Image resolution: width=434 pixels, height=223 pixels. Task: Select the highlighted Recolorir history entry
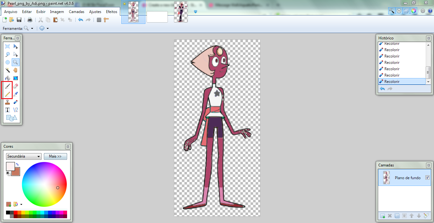point(402,81)
